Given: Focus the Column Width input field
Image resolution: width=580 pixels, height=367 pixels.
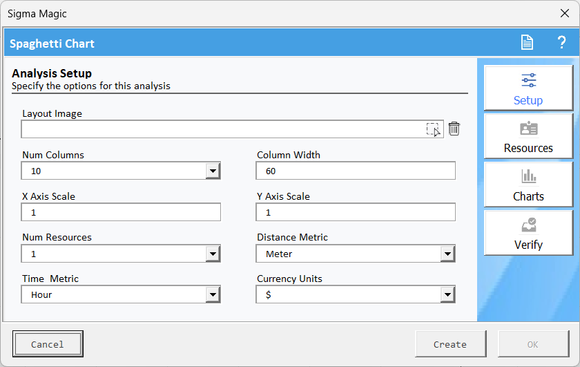Looking at the screenshot, I should [356, 171].
